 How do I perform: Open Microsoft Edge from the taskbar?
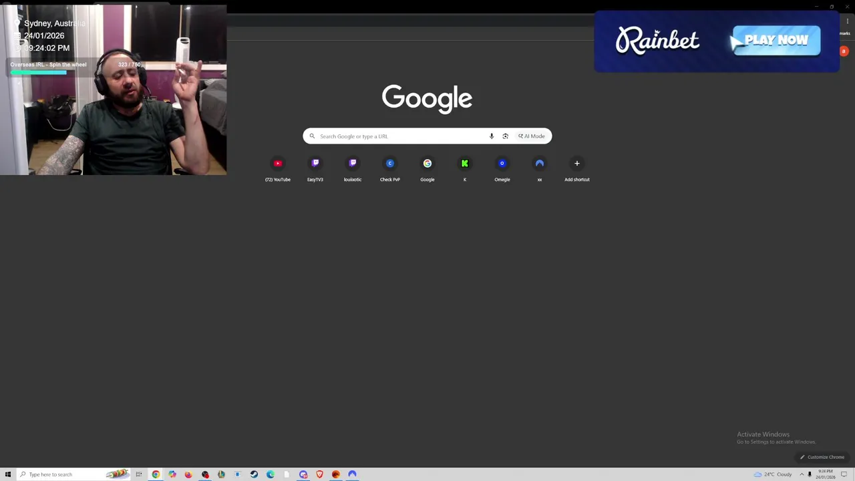pyautogui.click(x=271, y=474)
